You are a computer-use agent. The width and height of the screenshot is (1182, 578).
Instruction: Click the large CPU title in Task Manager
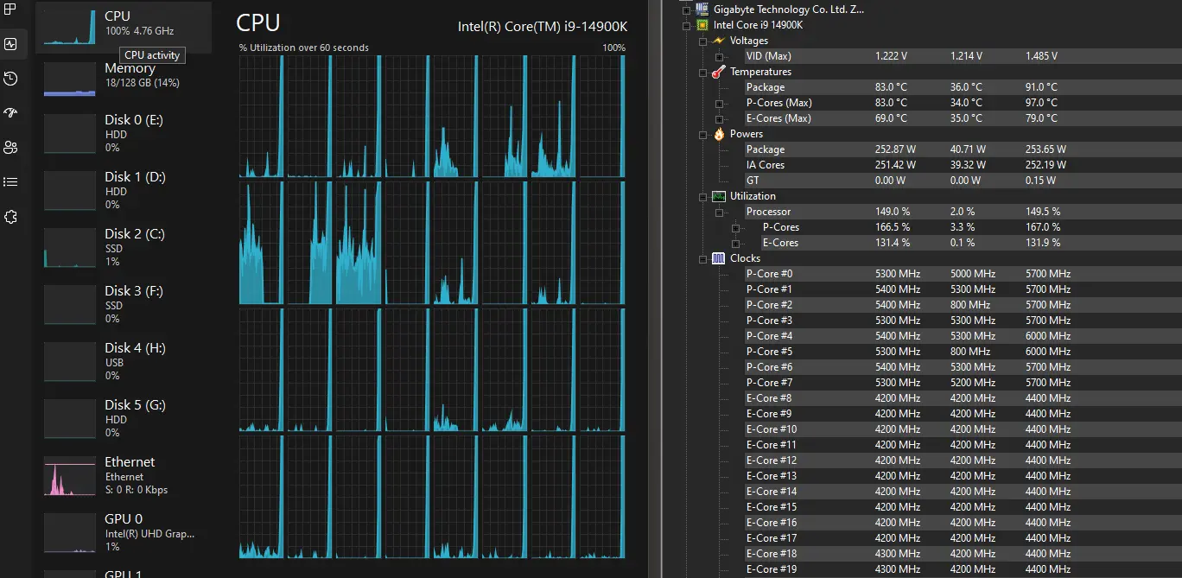click(258, 23)
